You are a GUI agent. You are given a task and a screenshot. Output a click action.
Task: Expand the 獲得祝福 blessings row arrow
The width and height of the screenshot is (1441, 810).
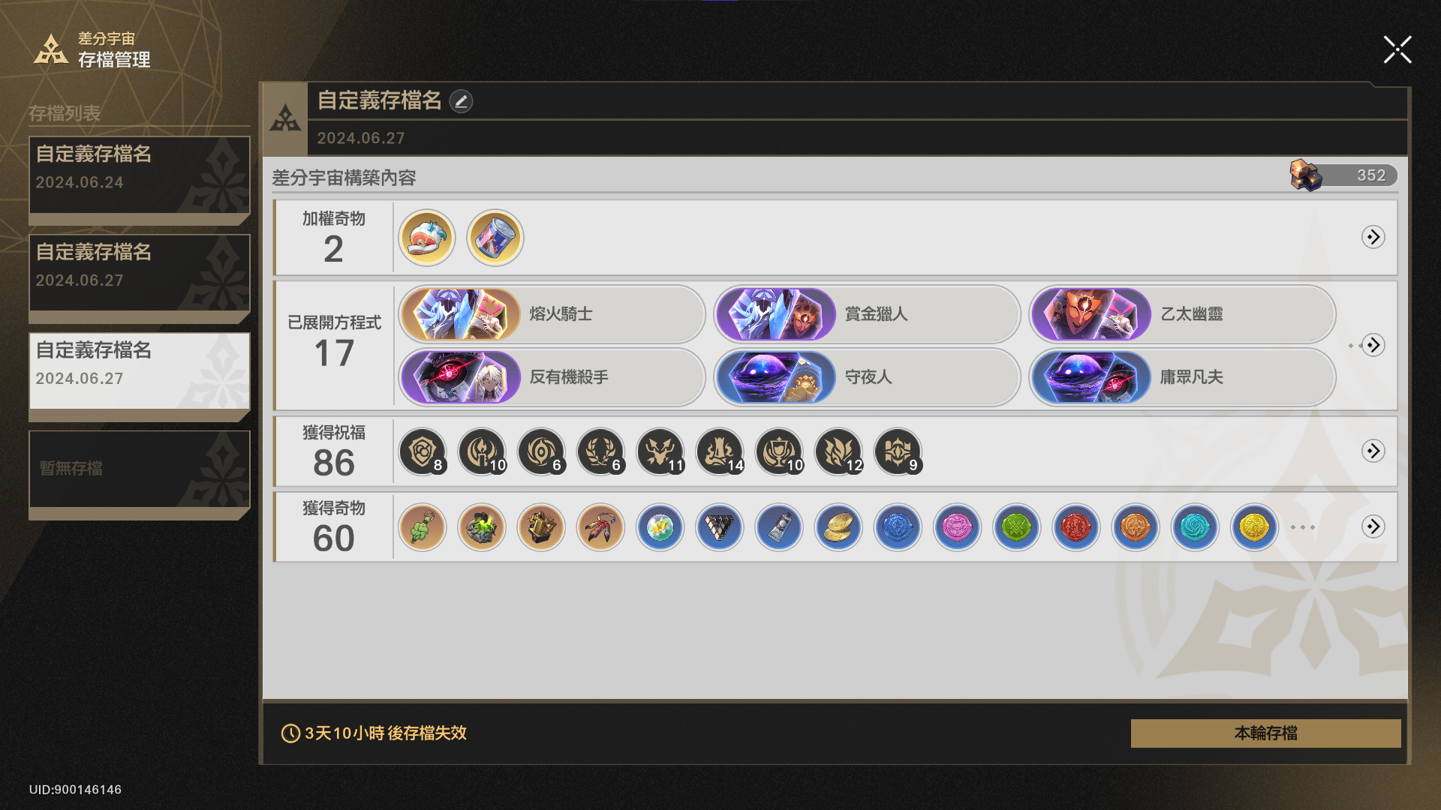coord(1373,451)
